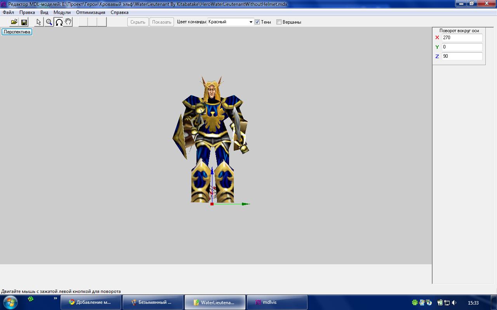Click the Windows Start orb
497x310 pixels.
tap(10, 302)
